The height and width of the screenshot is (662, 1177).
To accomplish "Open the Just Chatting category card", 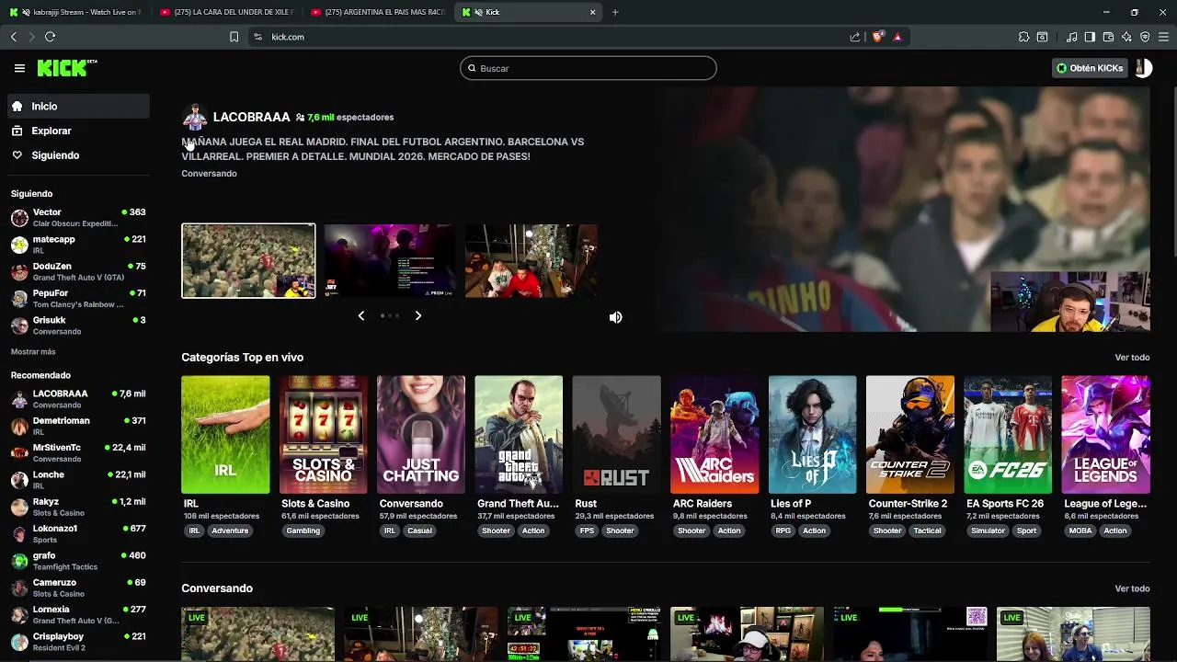I will 421,434.
